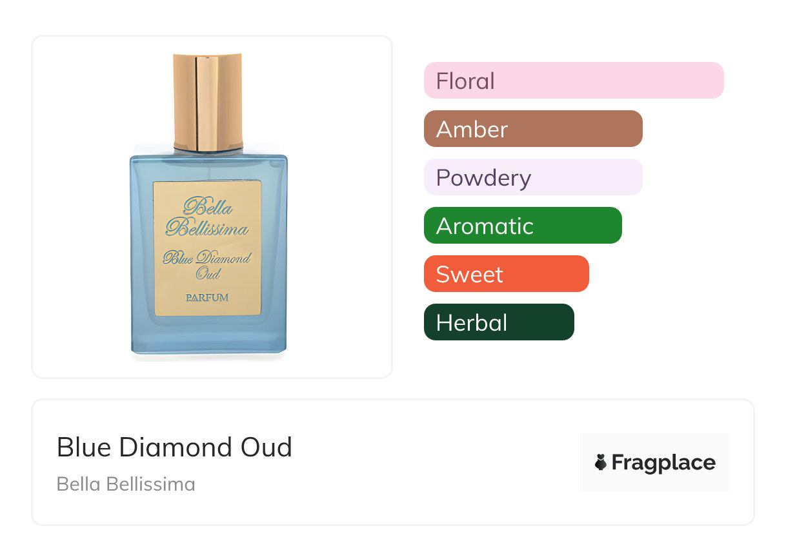Open the Fragplace wordmark link

tap(663, 463)
